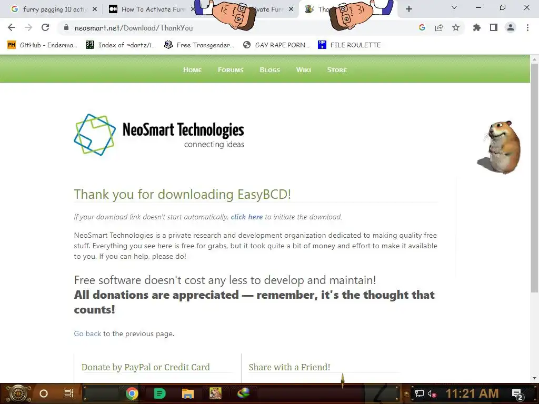Open the green chat-style taskbar app
Image resolution: width=539 pixels, height=404 pixels.
[159, 393]
